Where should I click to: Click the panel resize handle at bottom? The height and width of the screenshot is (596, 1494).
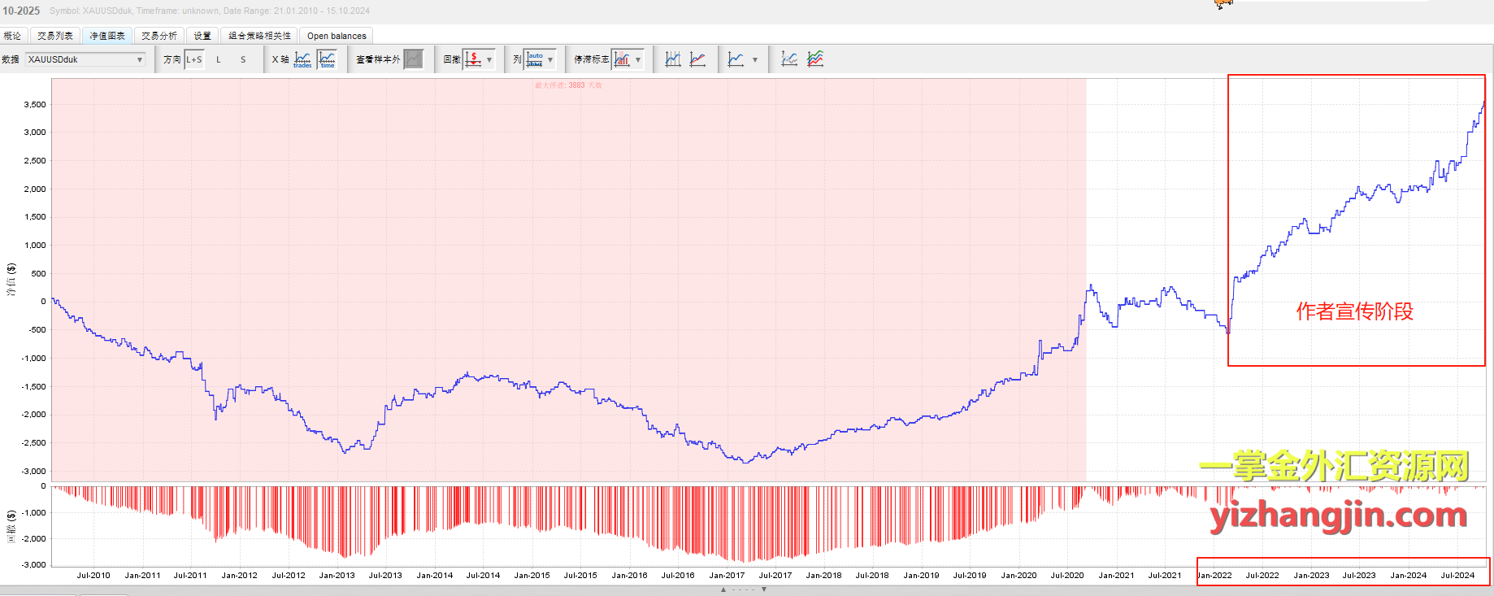tap(744, 589)
